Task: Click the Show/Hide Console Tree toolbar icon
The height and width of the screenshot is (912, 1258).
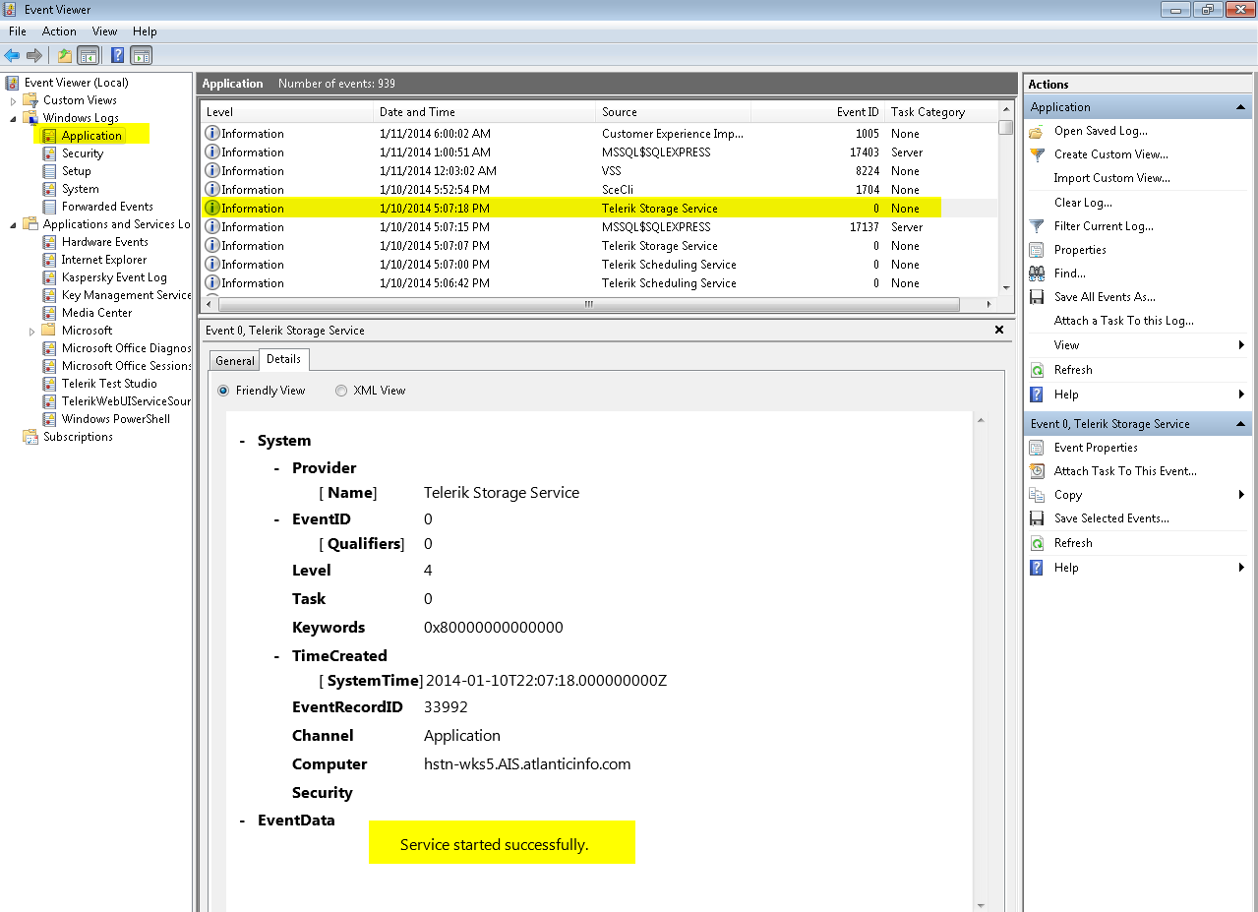Action: (x=88, y=56)
